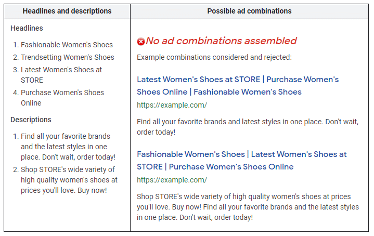The width and height of the screenshot is (374, 236).
Task: Select headline Purchase Women's Shoes Online in list
Action: click(x=62, y=98)
